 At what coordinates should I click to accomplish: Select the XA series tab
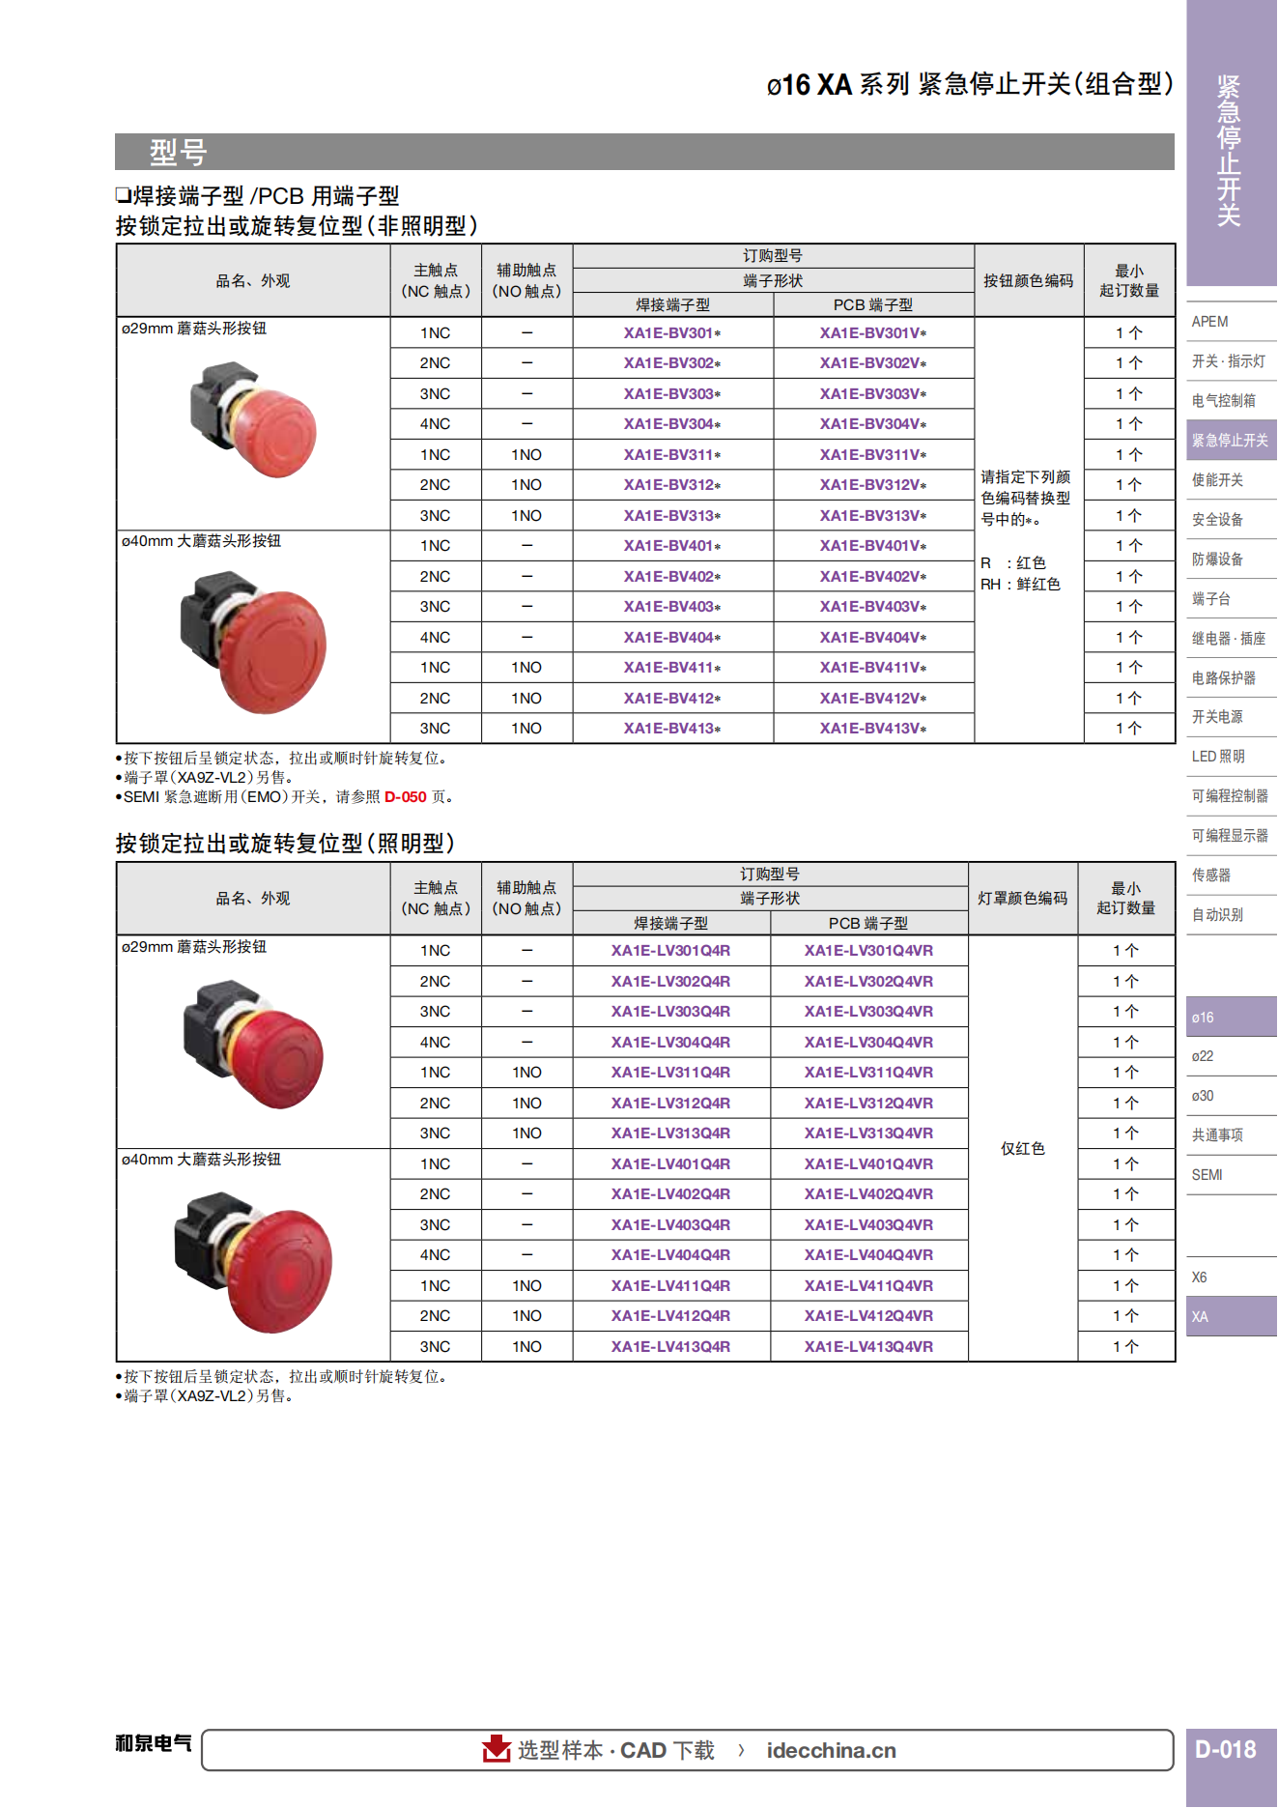(1232, 1317)
